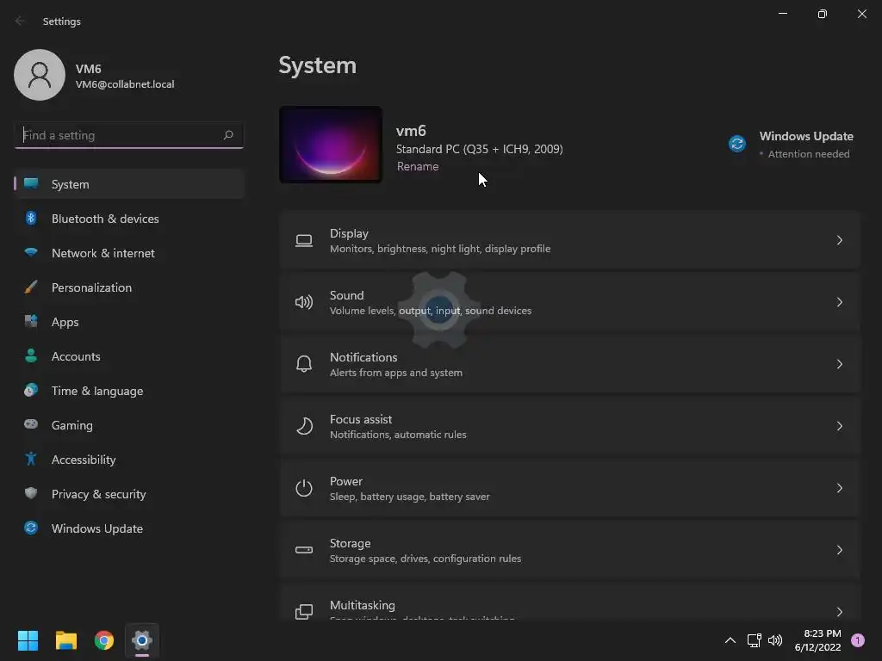Screen dimensions: 882x661
Task: Open Accounts settings
Action: tap(129, 356)
